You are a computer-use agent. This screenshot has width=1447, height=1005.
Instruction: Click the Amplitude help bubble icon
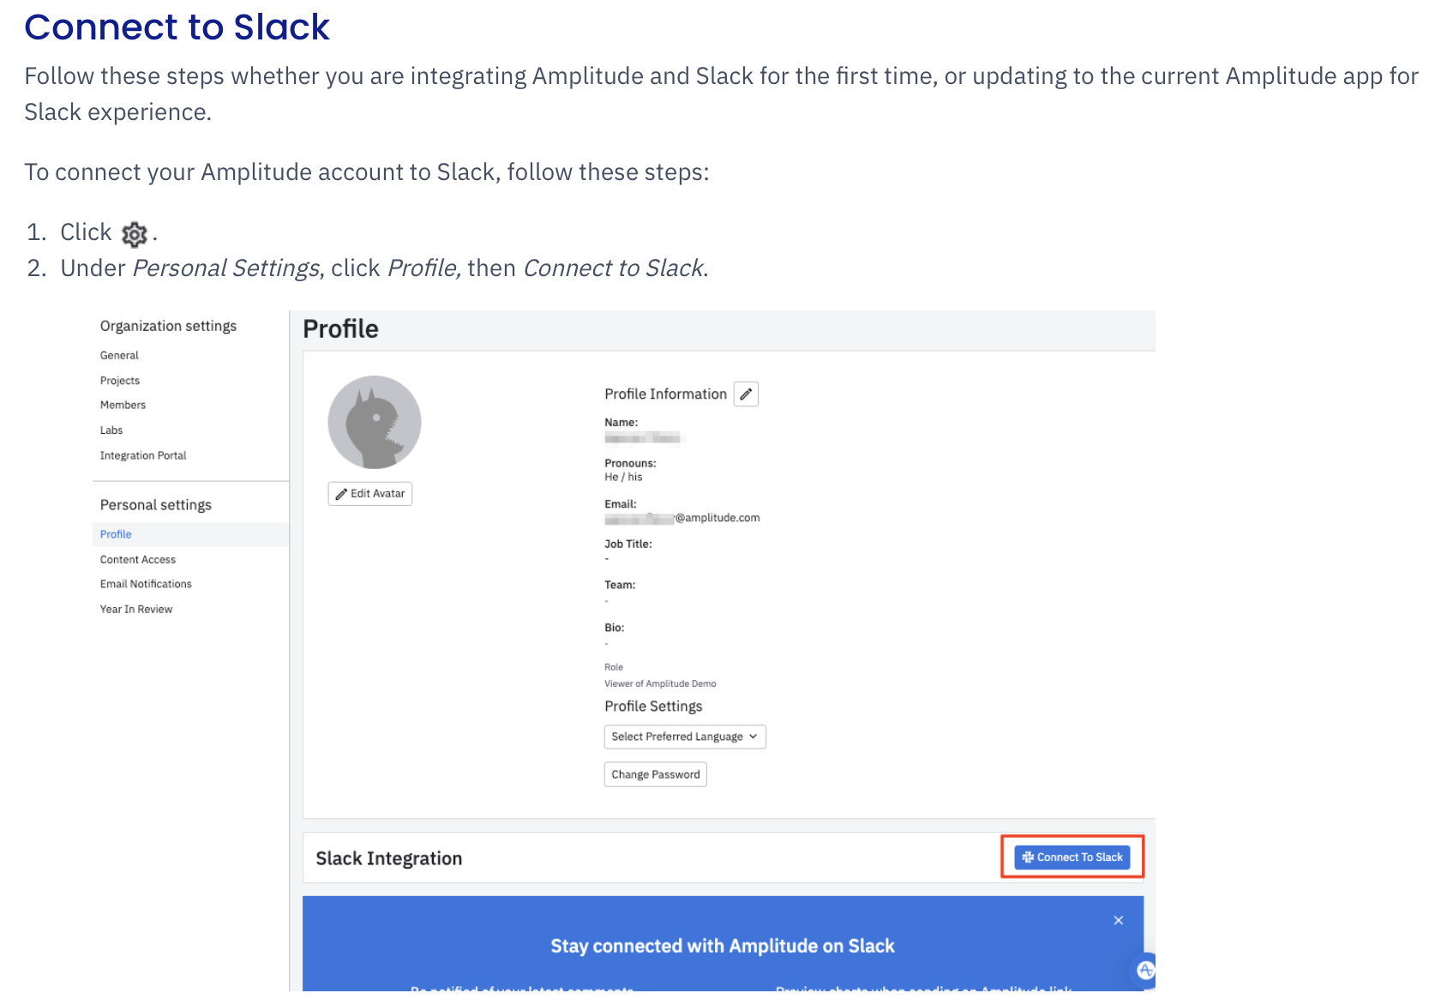click(1144, 970)
